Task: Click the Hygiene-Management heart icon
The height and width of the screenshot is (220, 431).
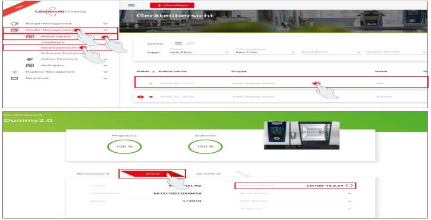Action: pyautogui.click(x=14, y=72)
